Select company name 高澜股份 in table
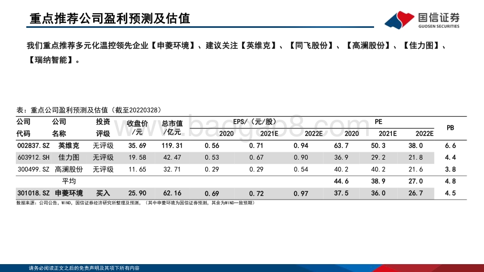Screen dimensions: 484x272 (69, 170)
